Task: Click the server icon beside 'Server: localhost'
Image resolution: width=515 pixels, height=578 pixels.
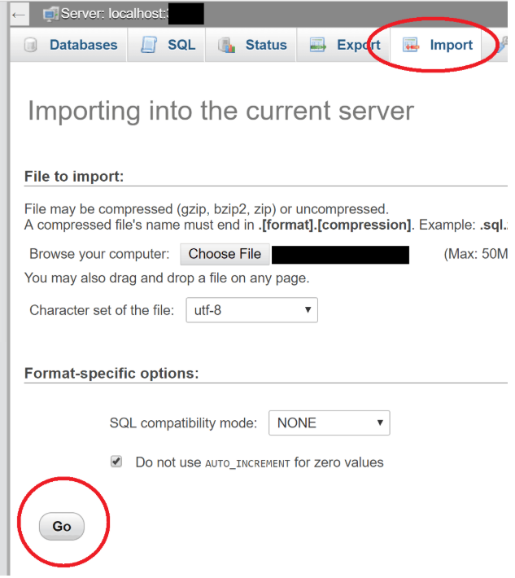Action: 50,15
